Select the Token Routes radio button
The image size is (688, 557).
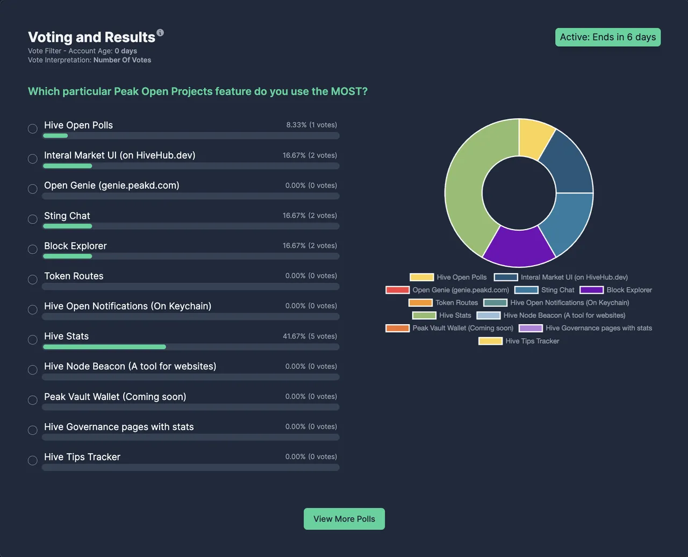click(x=33, y=280)
